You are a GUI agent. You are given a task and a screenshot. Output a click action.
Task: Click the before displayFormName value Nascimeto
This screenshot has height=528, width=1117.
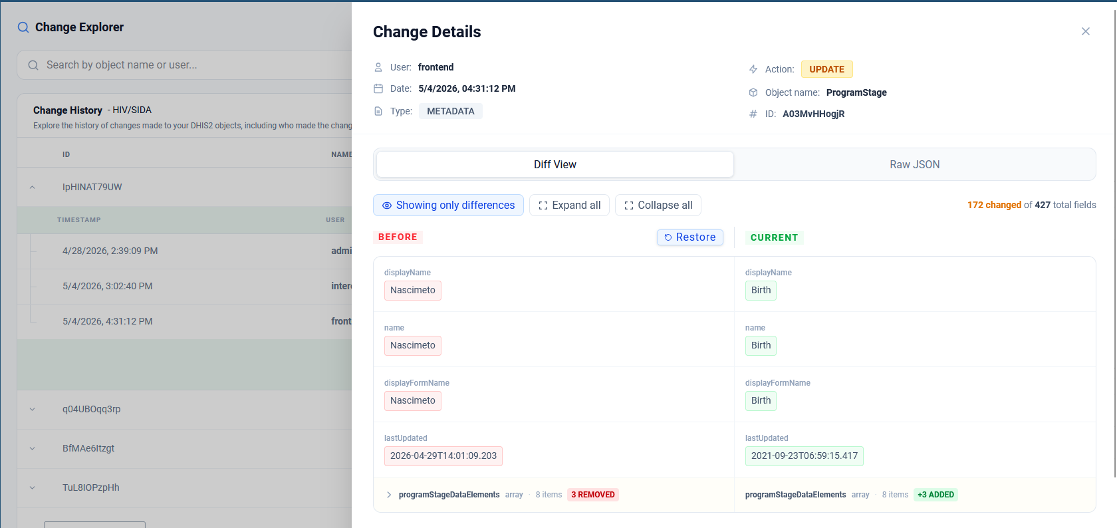click(413, 401)
